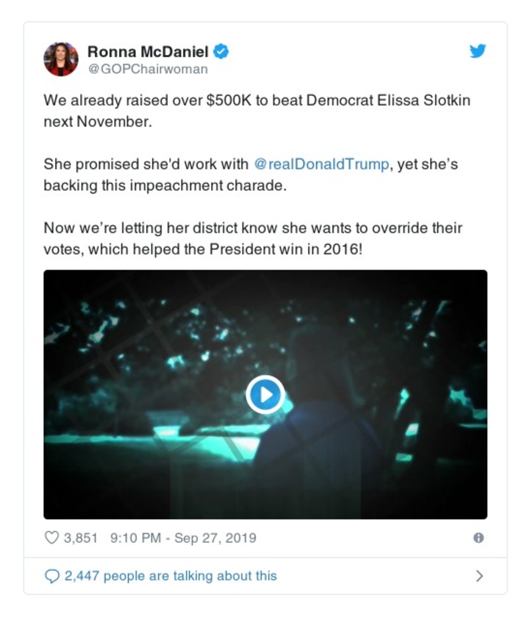
Task: Click the blue verified badge
Action: point(222,52)
